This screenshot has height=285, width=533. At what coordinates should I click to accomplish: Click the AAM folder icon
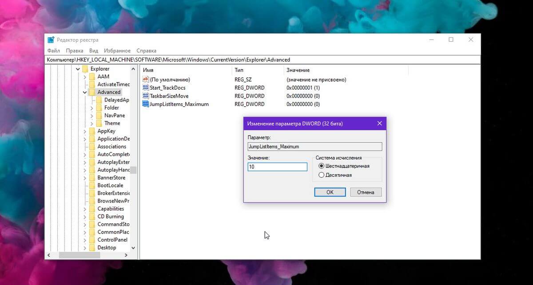coord(92,77)
